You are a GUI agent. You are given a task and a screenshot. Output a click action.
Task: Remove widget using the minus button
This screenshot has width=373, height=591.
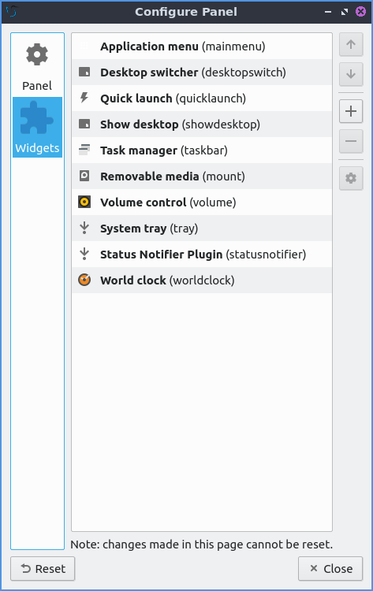pos(351,141)
